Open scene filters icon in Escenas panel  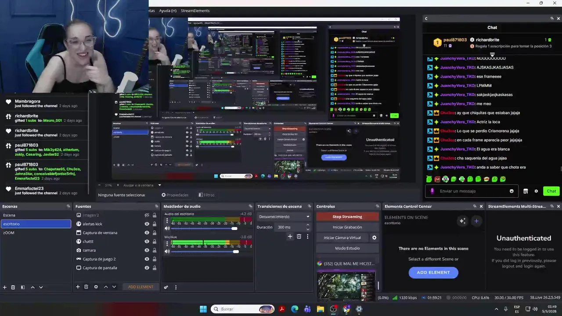point(23,287)
